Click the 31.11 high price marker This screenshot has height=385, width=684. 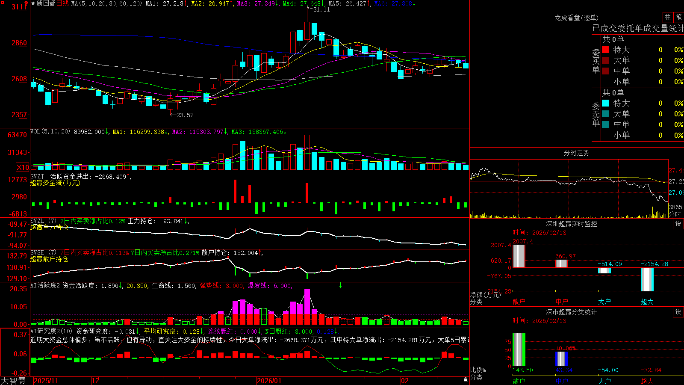(321, 9)
